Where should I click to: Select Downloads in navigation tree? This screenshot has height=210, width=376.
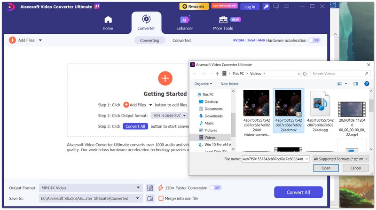pyautogui.click(x=213, y=116)
